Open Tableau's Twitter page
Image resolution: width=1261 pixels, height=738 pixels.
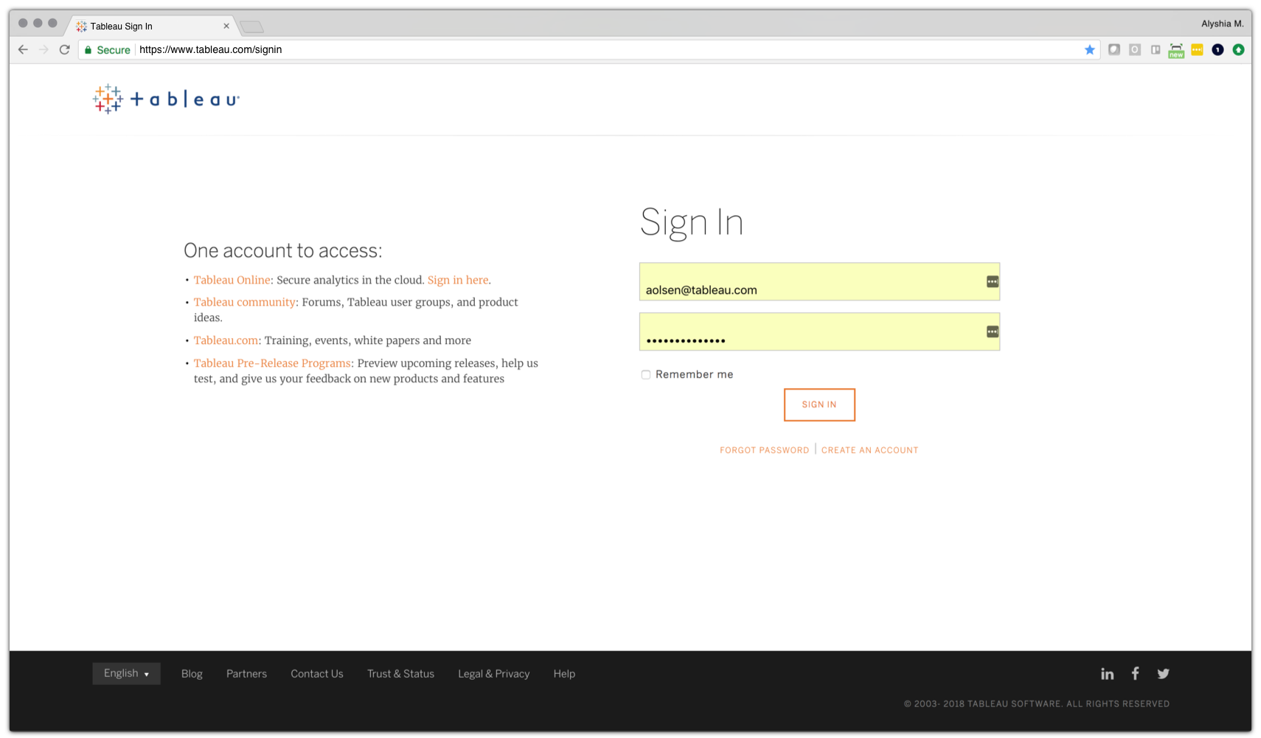pos(1163,673)
